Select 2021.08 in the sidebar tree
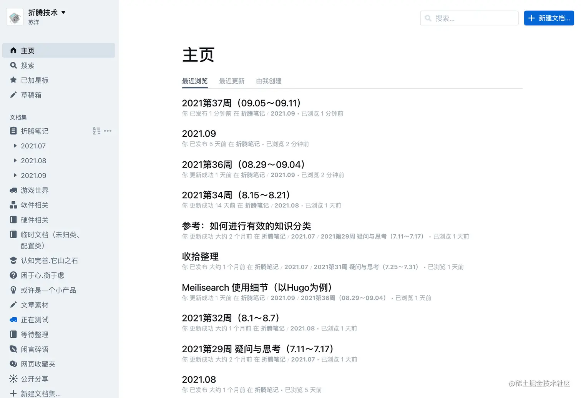 [33, 161]
